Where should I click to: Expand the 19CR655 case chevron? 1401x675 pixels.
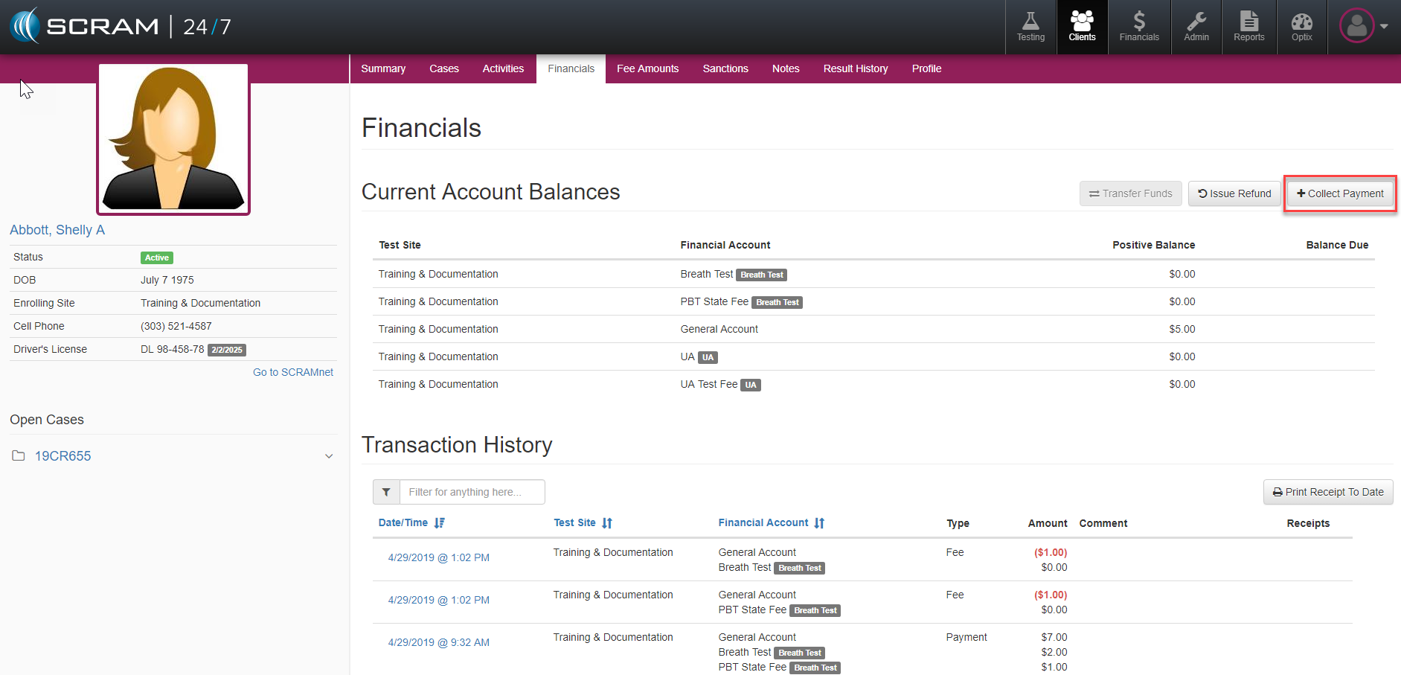pos(329,456)
